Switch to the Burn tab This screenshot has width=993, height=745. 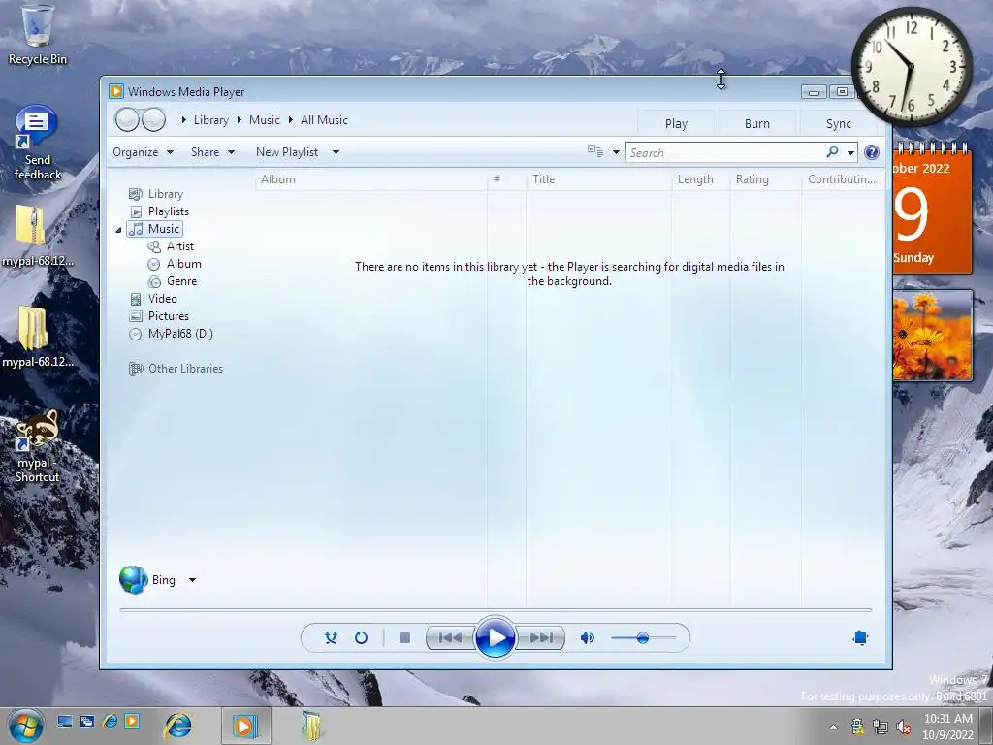(x=756, y=123)
